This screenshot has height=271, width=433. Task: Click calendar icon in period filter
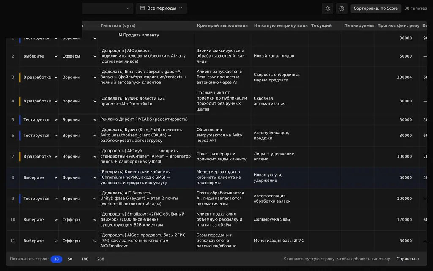(143, 8)
